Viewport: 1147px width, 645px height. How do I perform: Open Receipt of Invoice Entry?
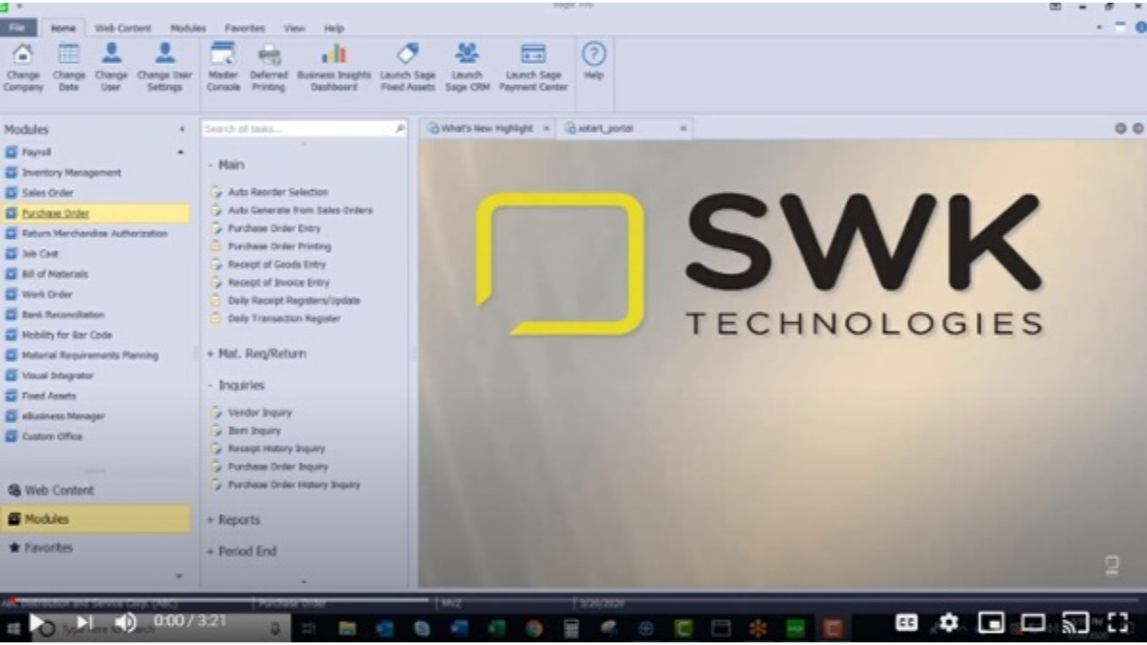point(278,283)
